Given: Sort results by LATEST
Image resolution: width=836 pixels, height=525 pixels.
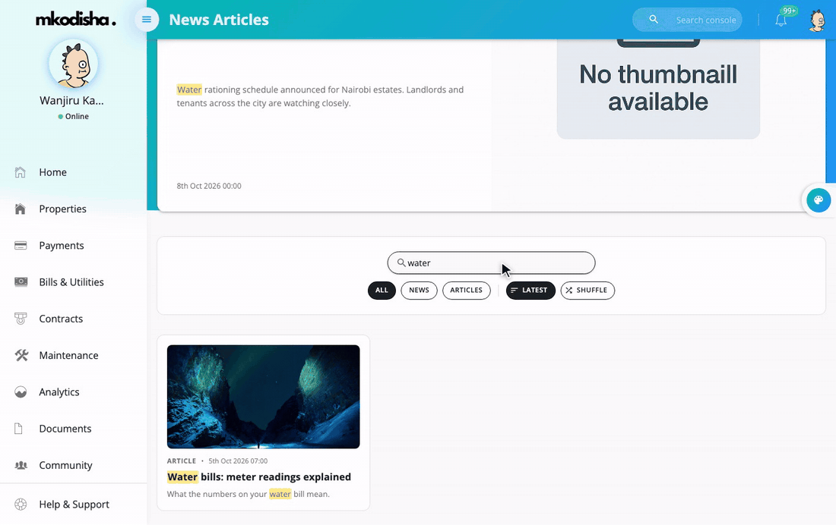Looking at the screenshot, I should [x=530, y=290].
